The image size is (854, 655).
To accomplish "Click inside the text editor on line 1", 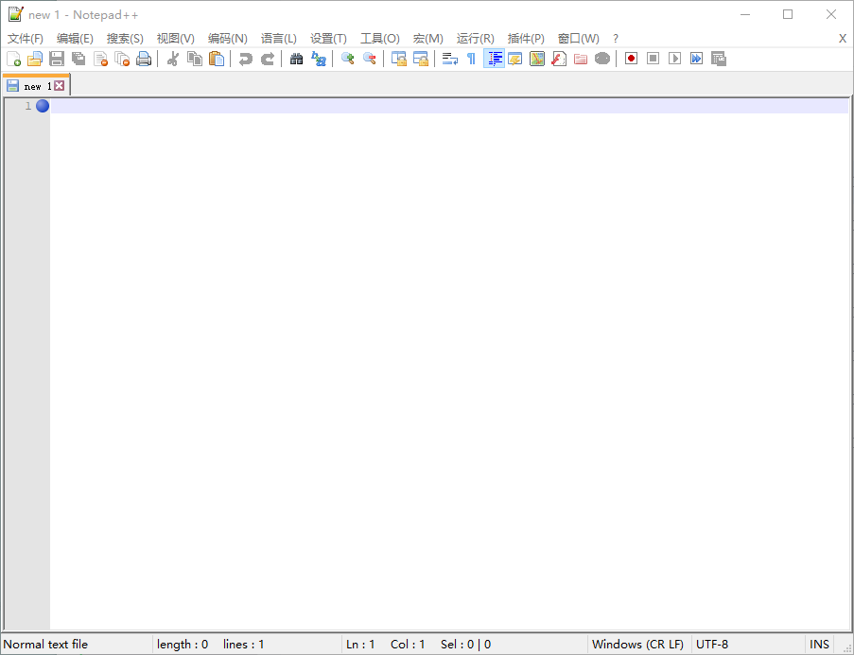I will 449,106.
